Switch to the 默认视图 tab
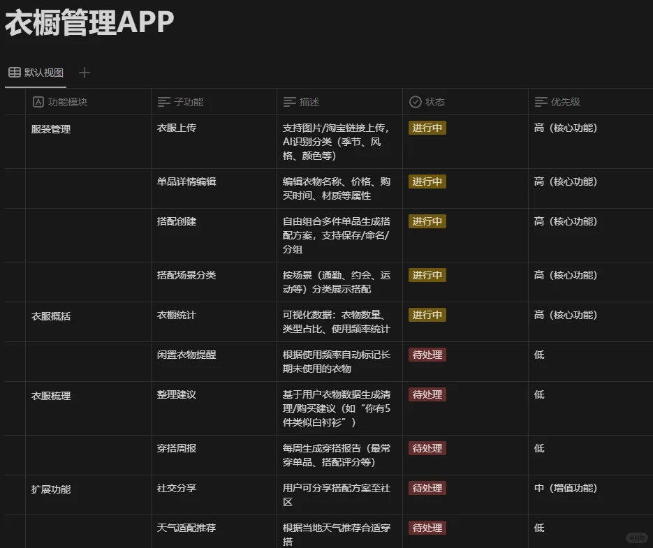Viewport: 653px width, 548px height. pyautogui.click(x=40, y=73)
